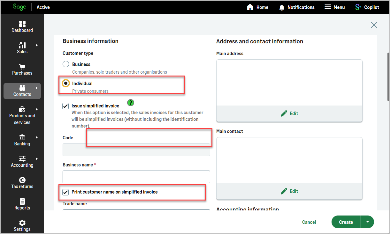Open the hamburger Menu
This screenshot has width=390, height=234.
[x=334, y=7]
